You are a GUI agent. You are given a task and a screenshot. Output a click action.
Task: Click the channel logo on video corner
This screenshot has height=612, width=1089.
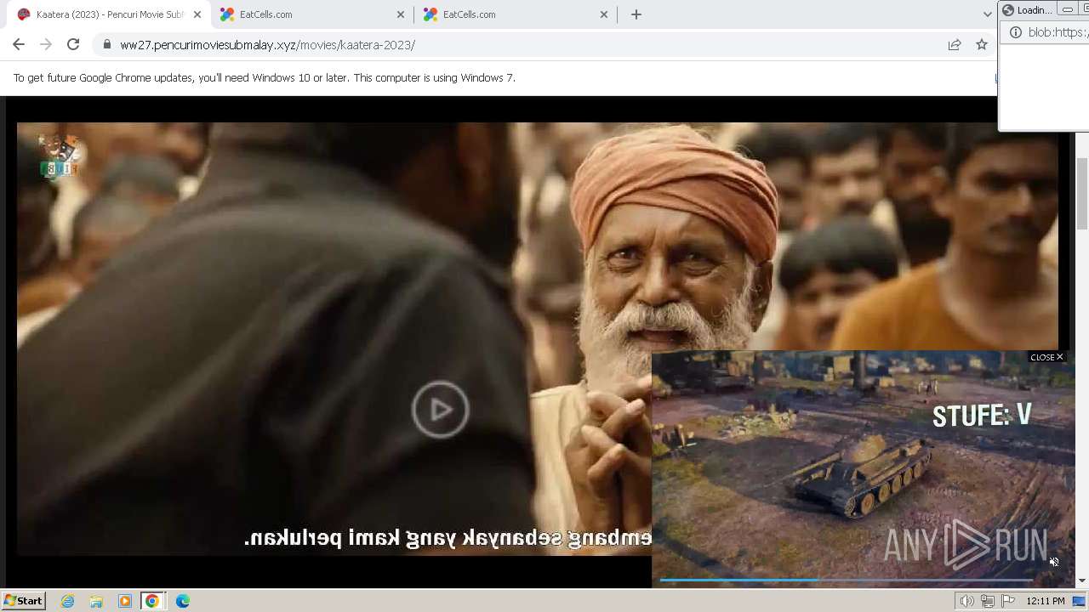click(59, 156)
